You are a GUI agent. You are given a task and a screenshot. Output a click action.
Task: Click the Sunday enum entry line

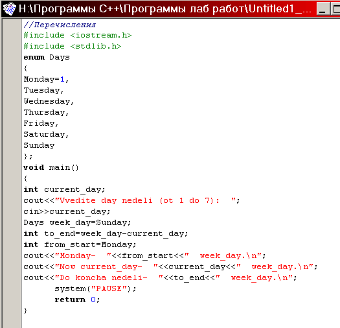coord(39,145)
